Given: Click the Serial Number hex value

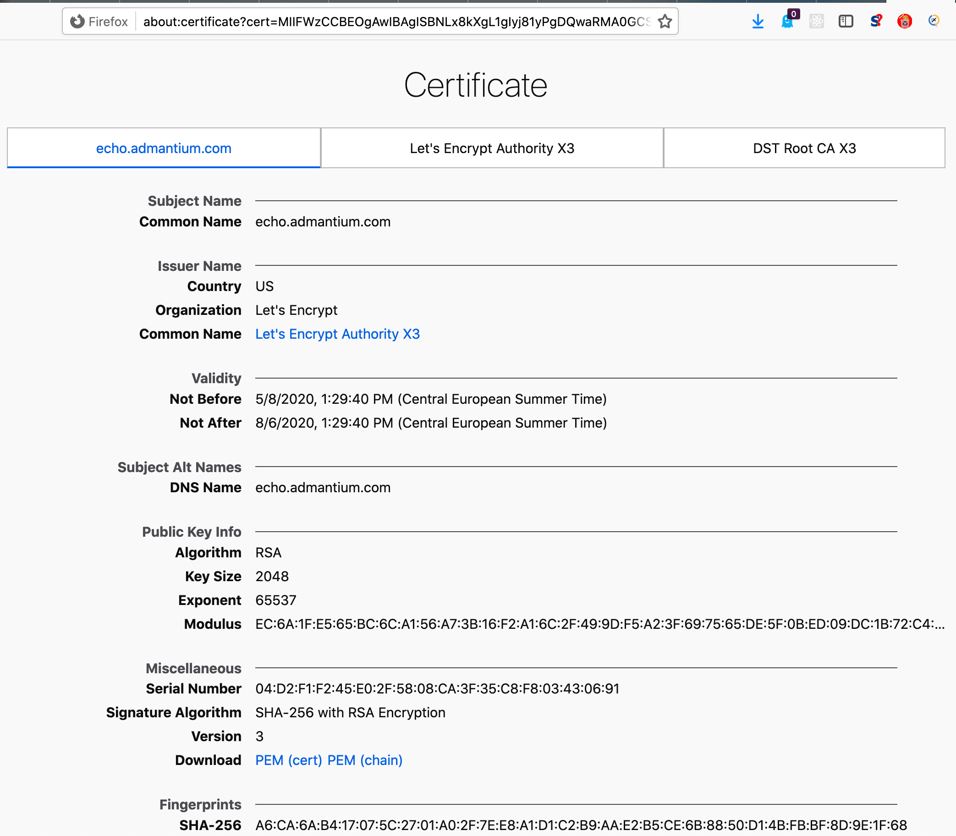Looking at the screenshot, I should pos(437,689).
